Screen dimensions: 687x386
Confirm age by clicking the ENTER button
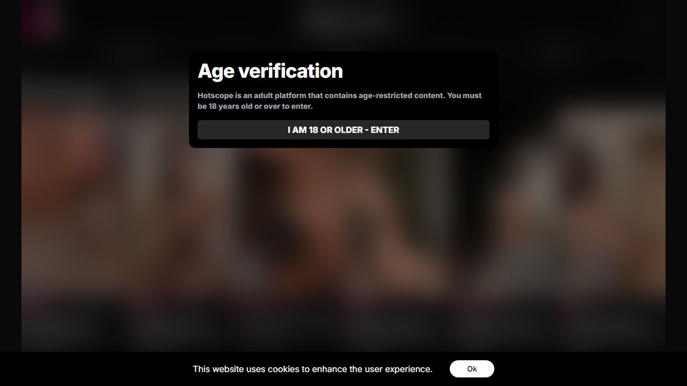tap(343, 130)
